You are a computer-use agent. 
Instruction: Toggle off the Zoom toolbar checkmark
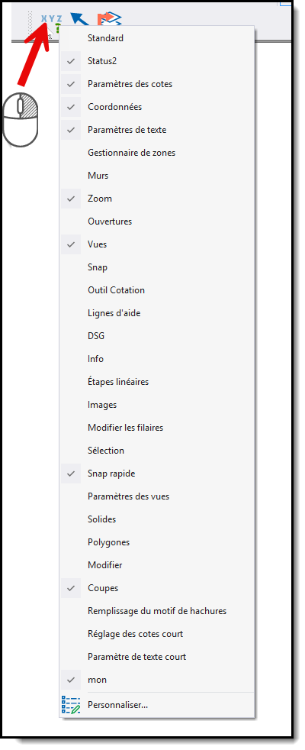coord(158,198)
